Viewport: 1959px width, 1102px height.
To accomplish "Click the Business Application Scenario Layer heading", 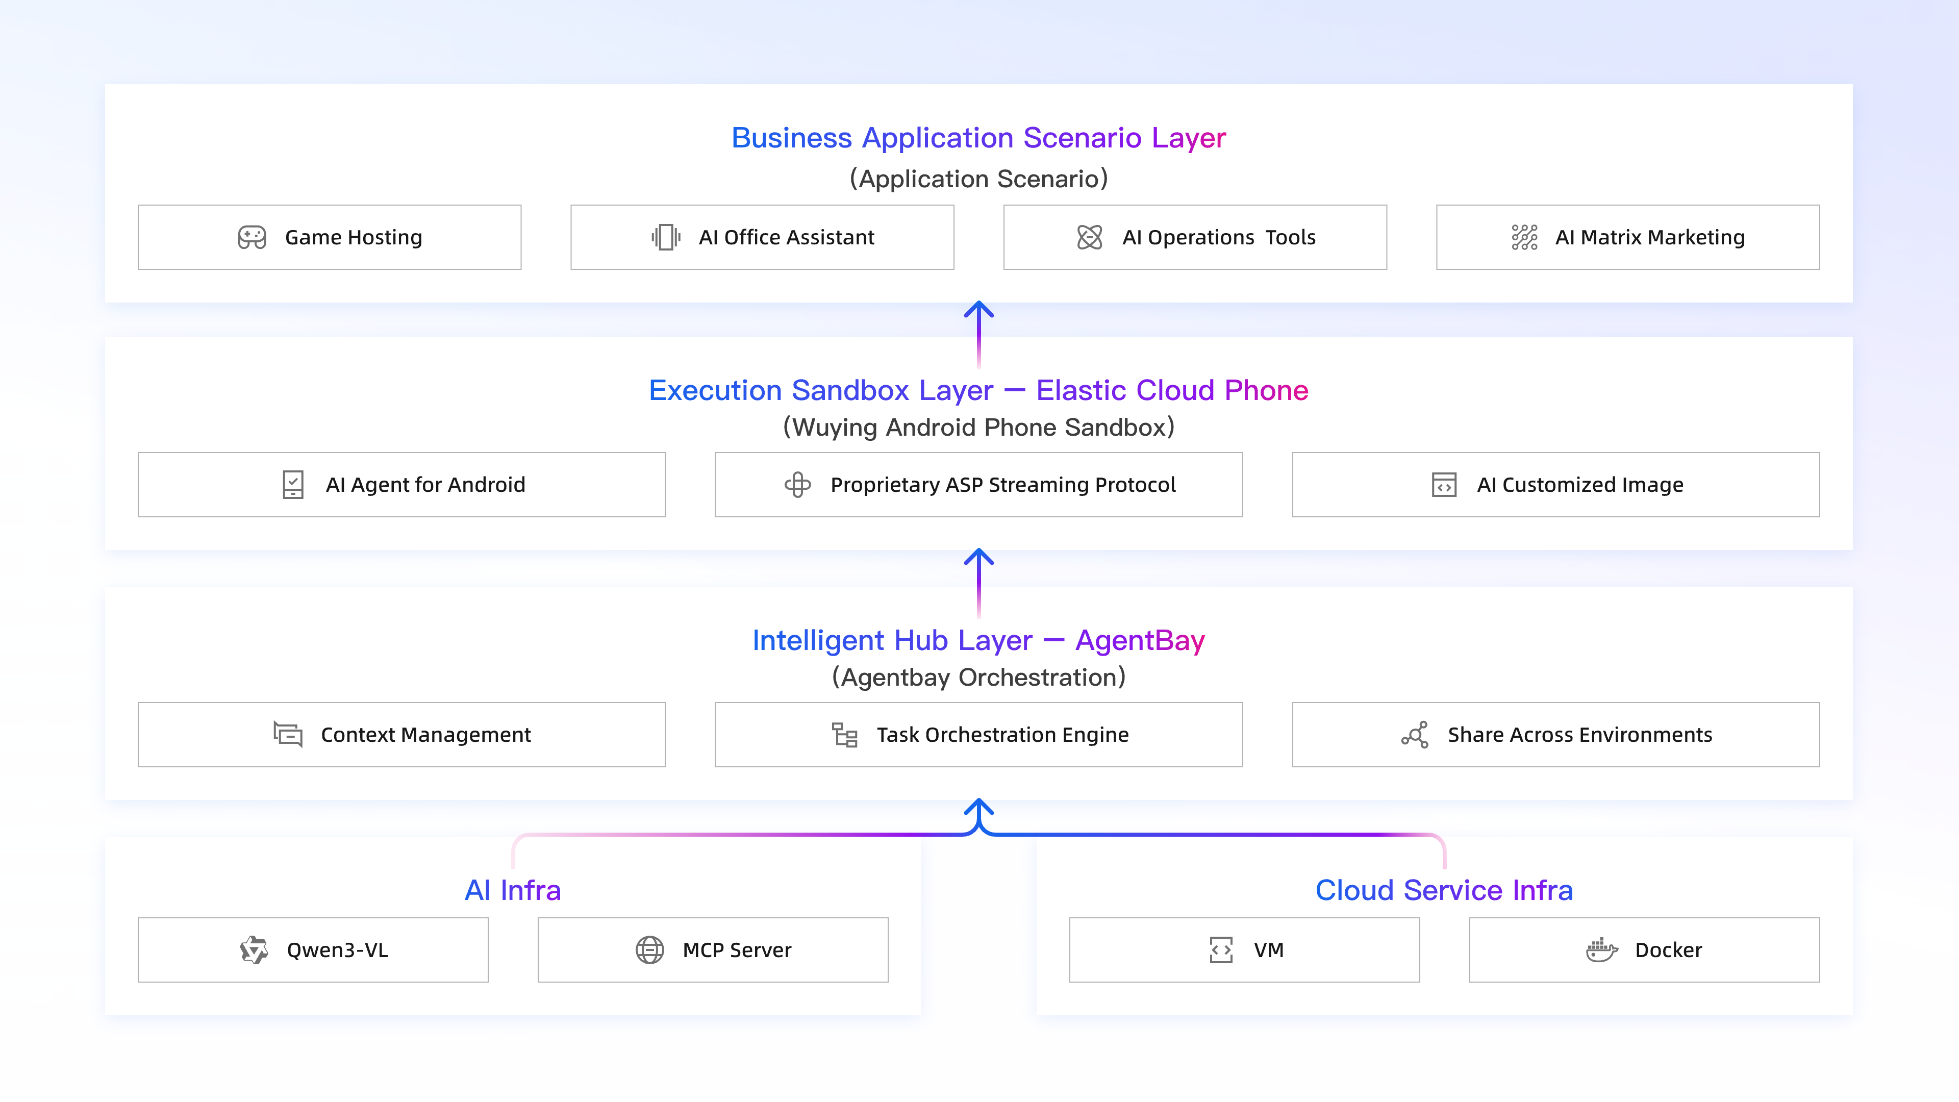I will pos(978,138).
